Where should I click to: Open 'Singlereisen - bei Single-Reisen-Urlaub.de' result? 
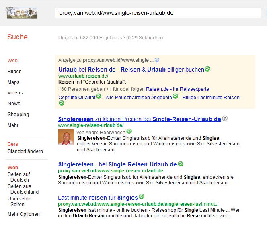click(117, 165)
